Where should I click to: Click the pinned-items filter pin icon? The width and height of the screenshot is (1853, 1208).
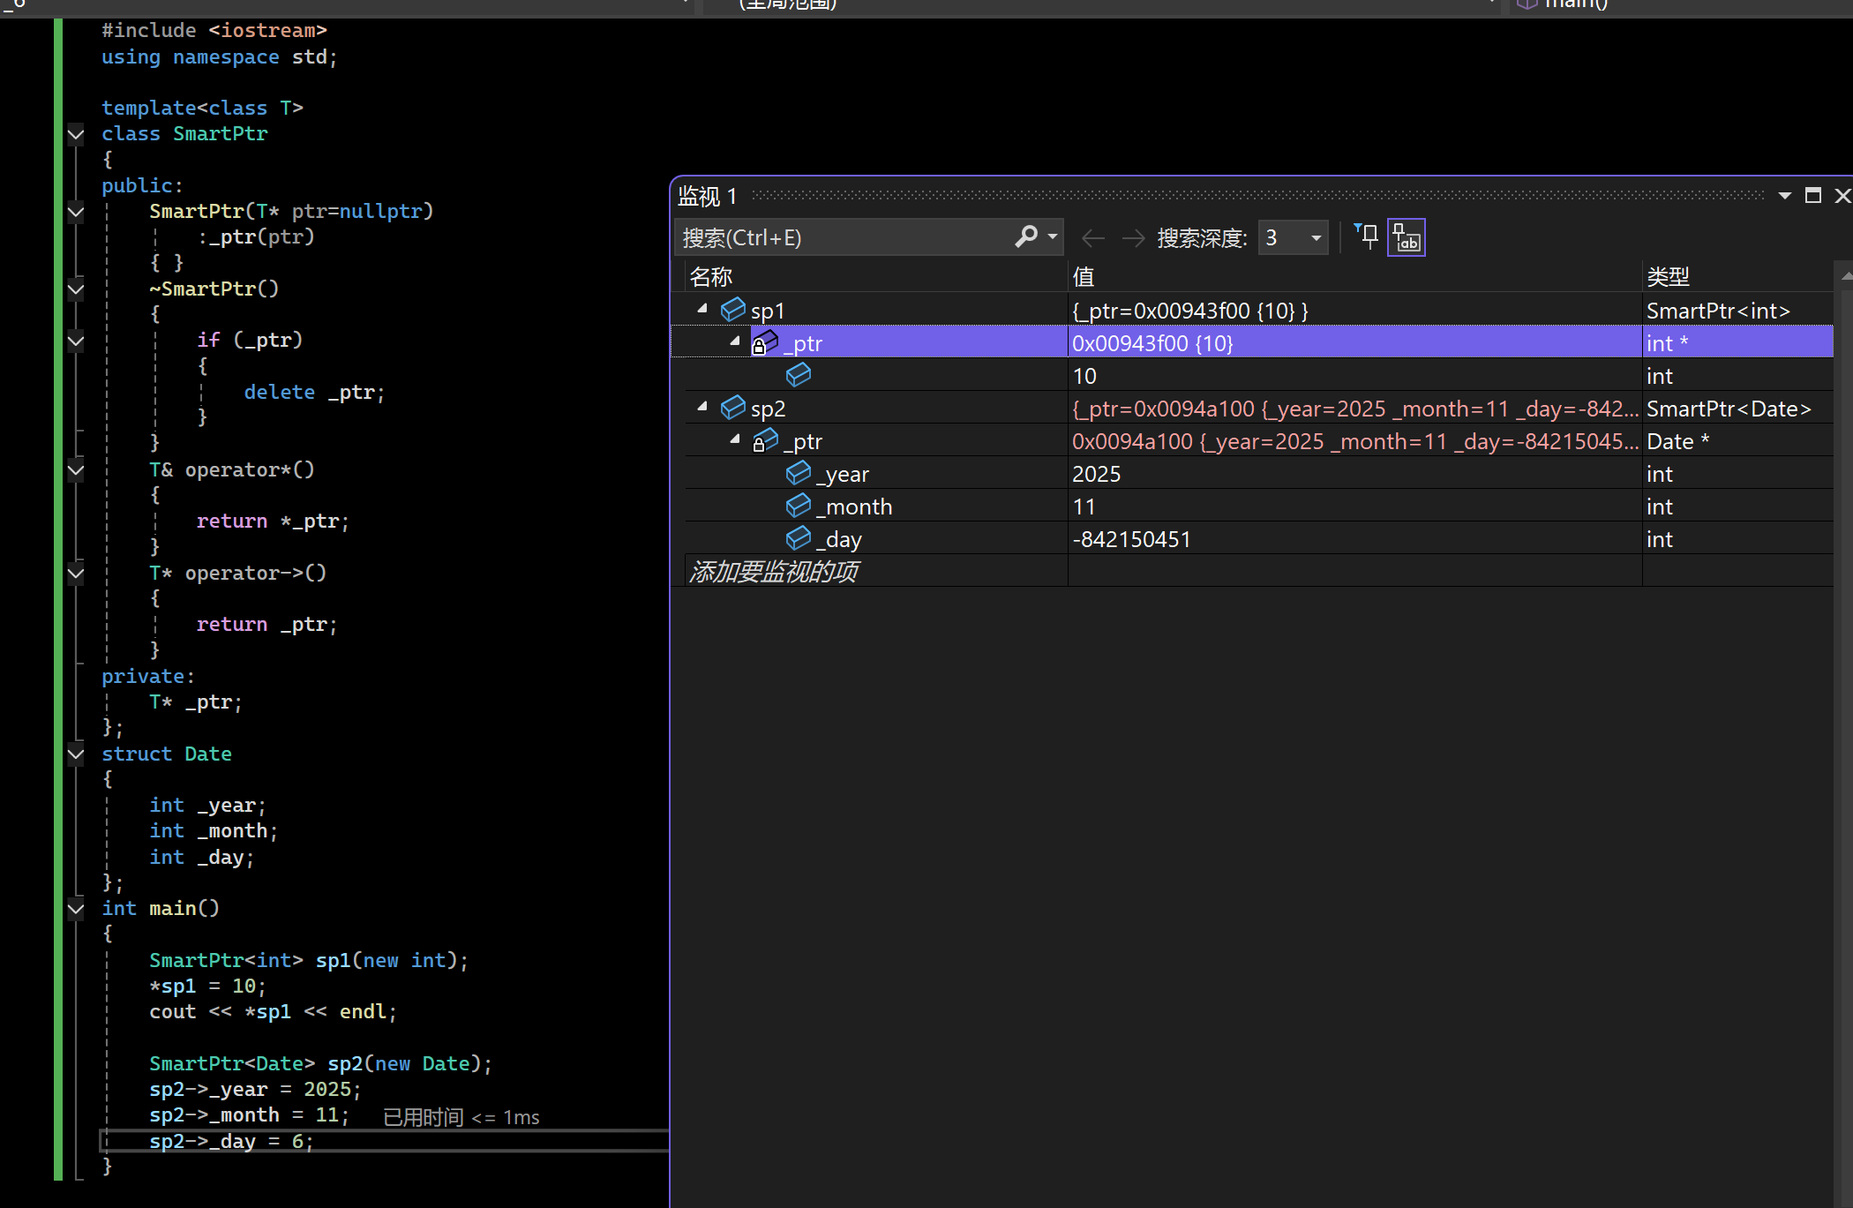coord(1367,236)
